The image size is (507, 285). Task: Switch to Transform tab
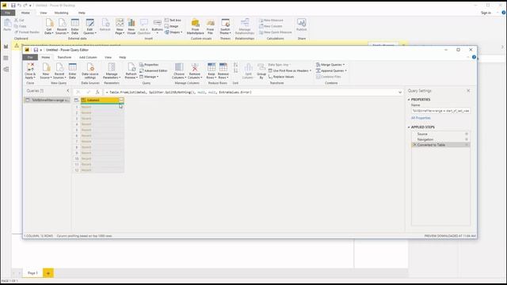point(64,57)
